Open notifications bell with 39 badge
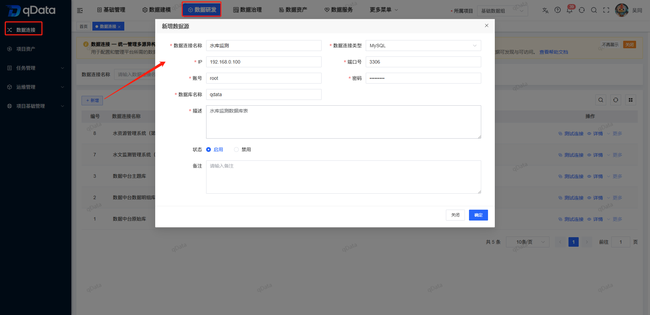 [570, 10]
